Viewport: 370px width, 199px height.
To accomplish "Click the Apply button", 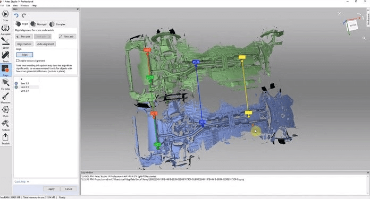I will point(51,189).
